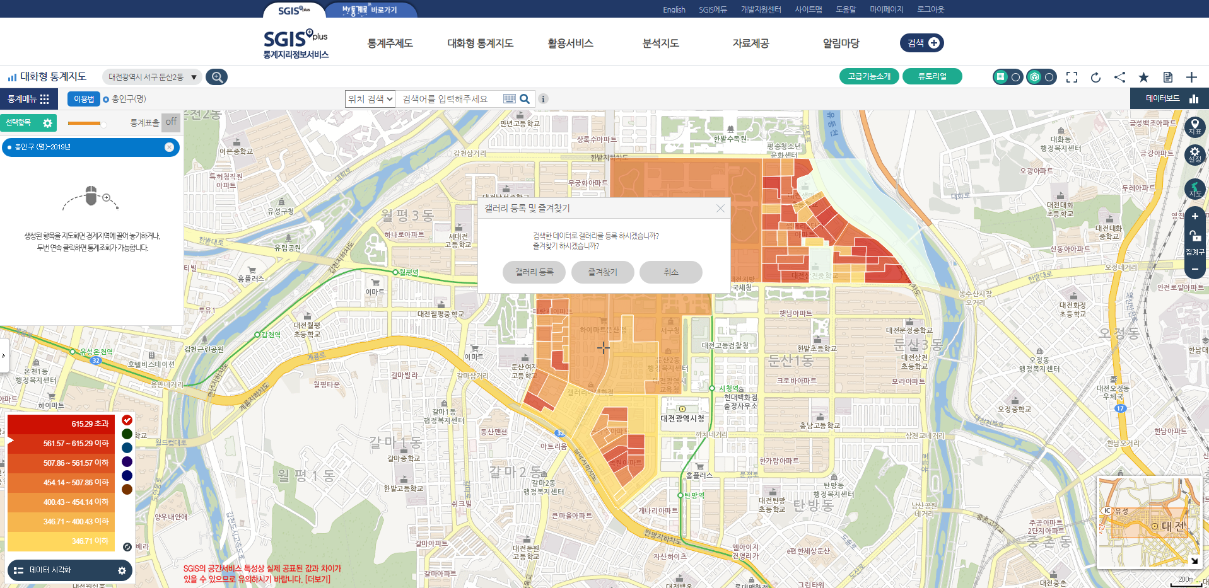
Task: Open the 분석지도 menu
Action: [x=660, y=43]
